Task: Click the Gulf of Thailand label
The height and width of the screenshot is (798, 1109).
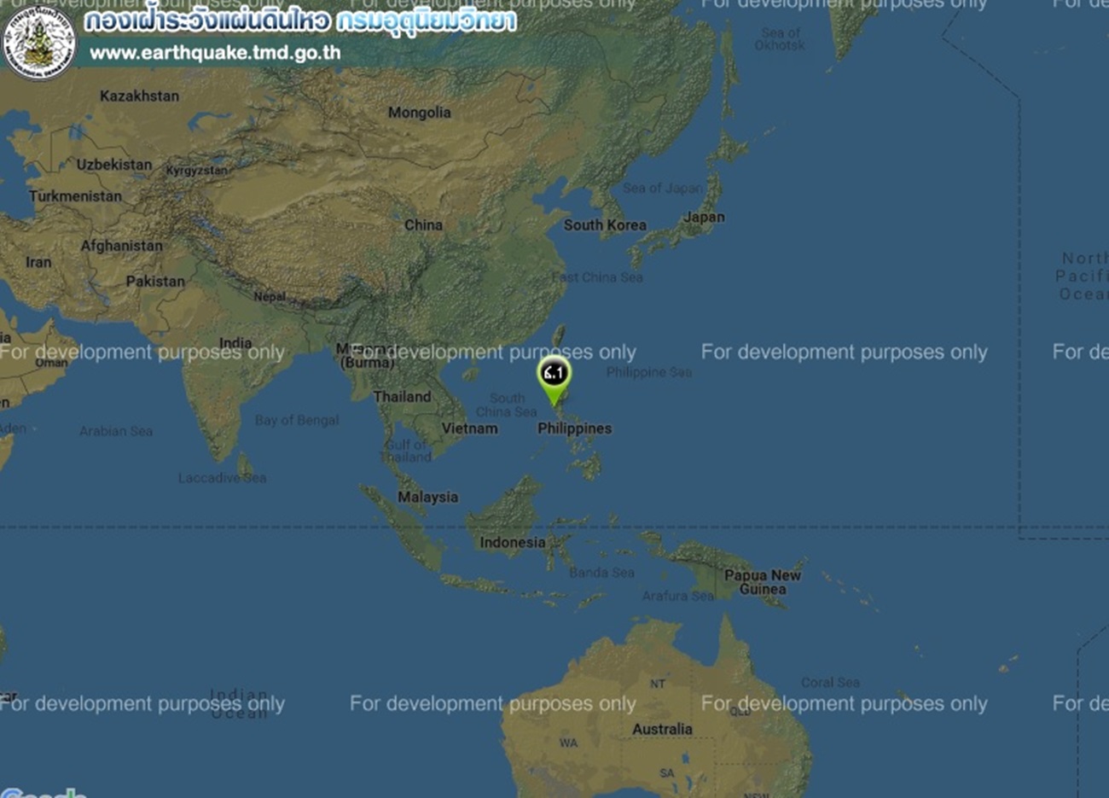Action: point(407,451)
